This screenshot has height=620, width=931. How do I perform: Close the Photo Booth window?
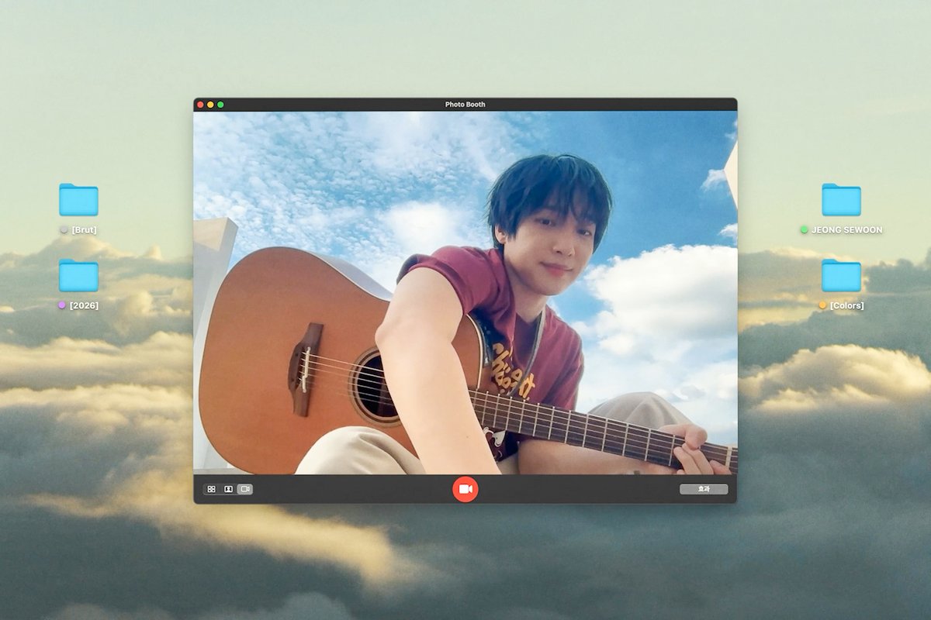pyautogui.click(x=200, y=105)
